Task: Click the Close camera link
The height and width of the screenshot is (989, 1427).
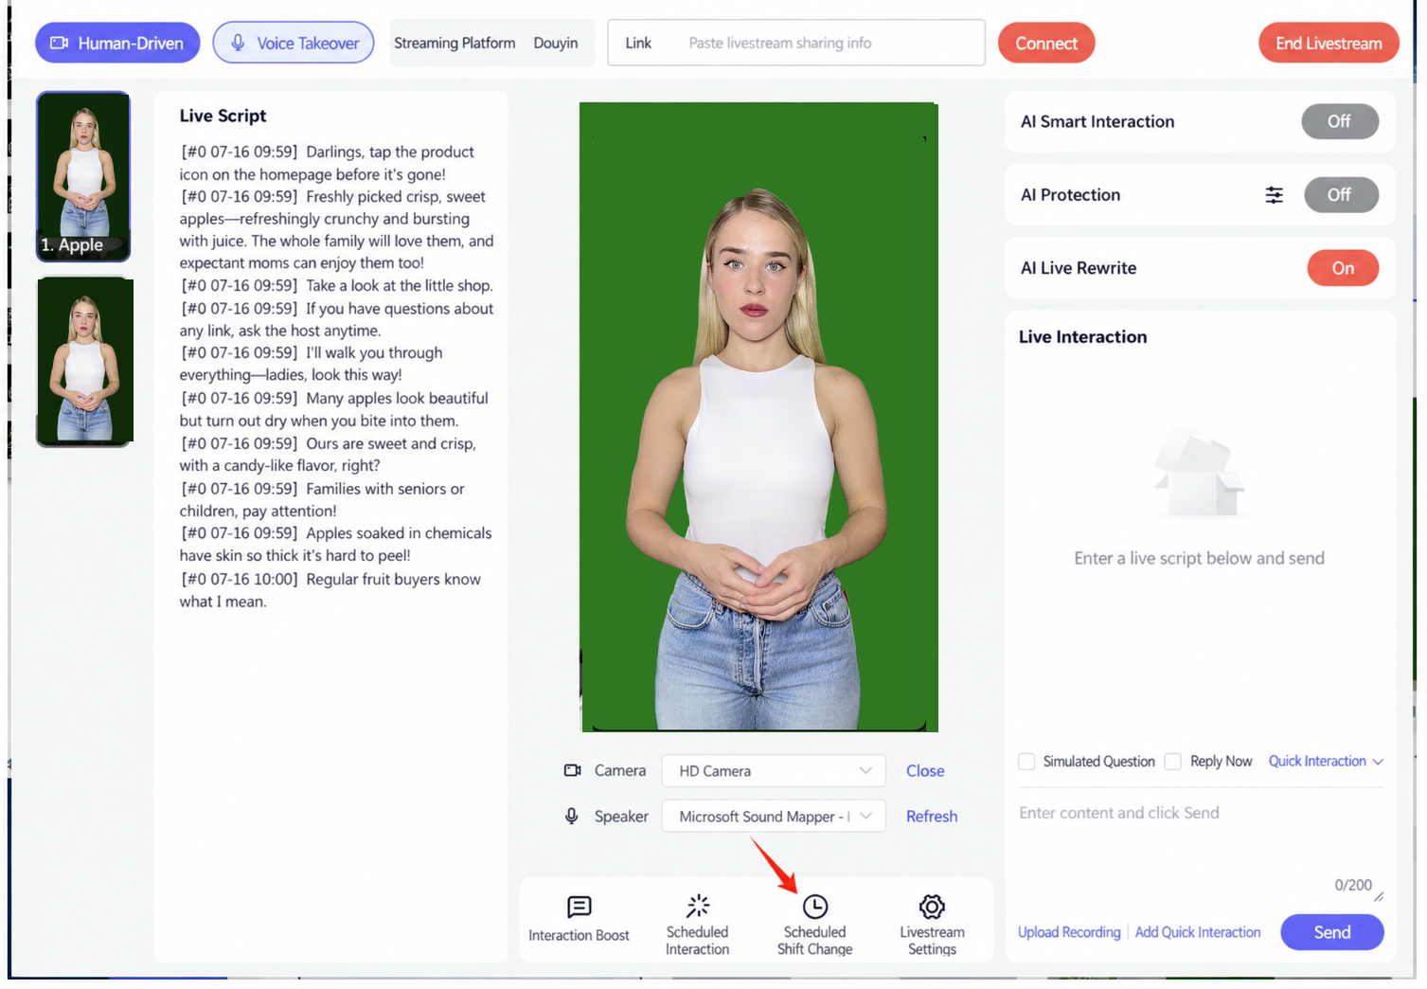Action: 925,771
